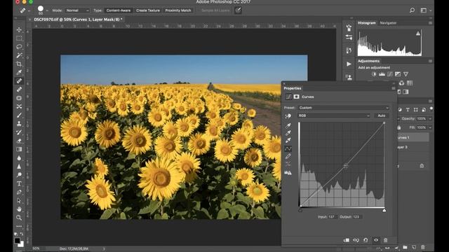Toggle Curves layer visibility eye
Screen dimensions: 449x252
pos(376,240)
